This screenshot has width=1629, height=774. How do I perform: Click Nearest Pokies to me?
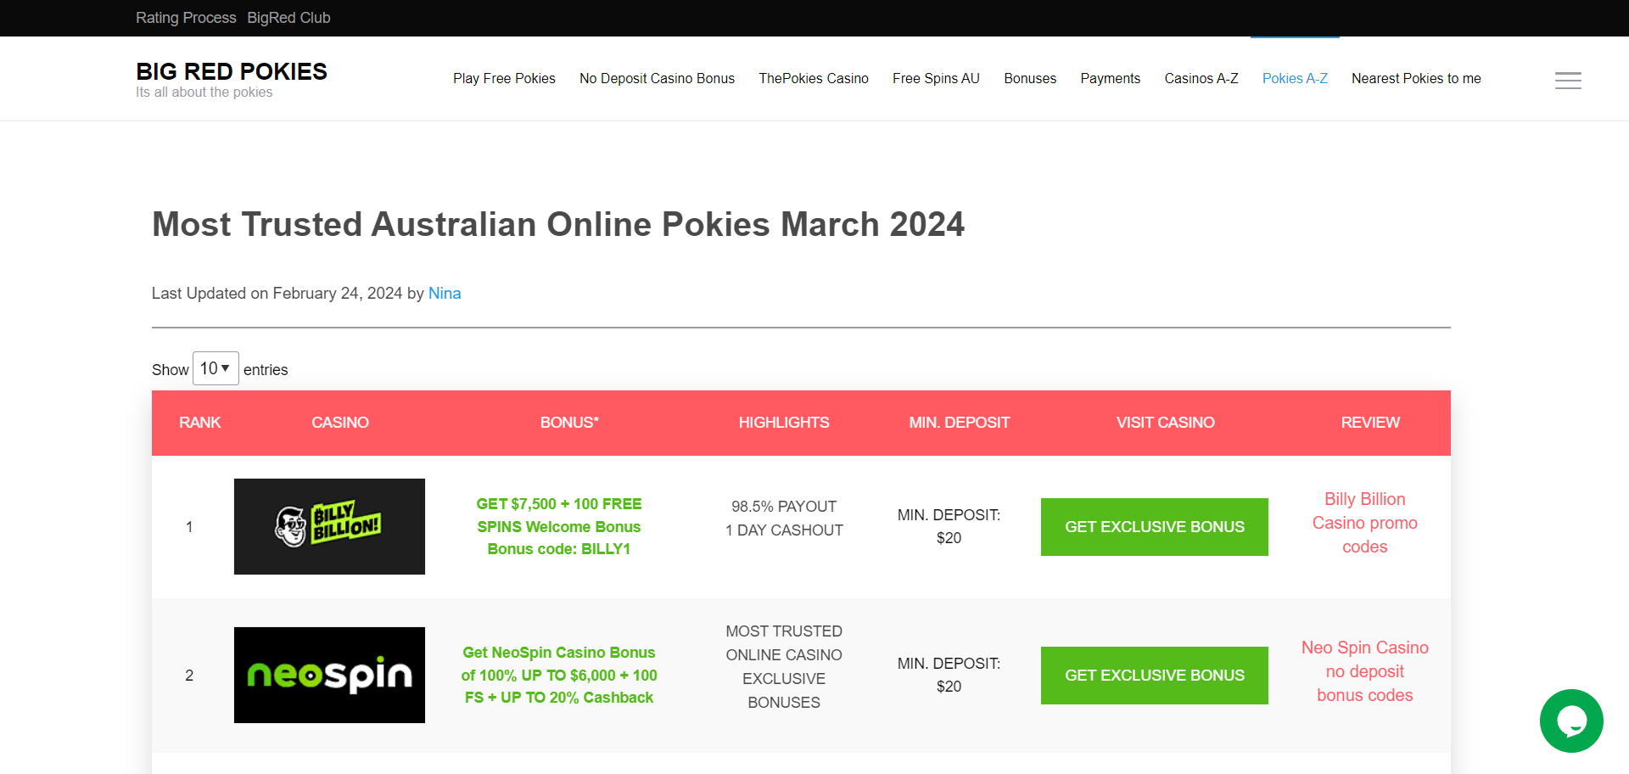coord(1416,78)
